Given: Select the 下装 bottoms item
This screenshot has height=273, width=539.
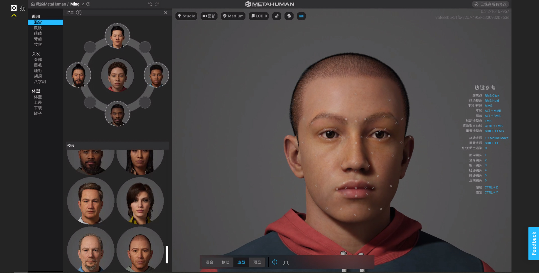Looking at the screenshot, I should point(38,108).
